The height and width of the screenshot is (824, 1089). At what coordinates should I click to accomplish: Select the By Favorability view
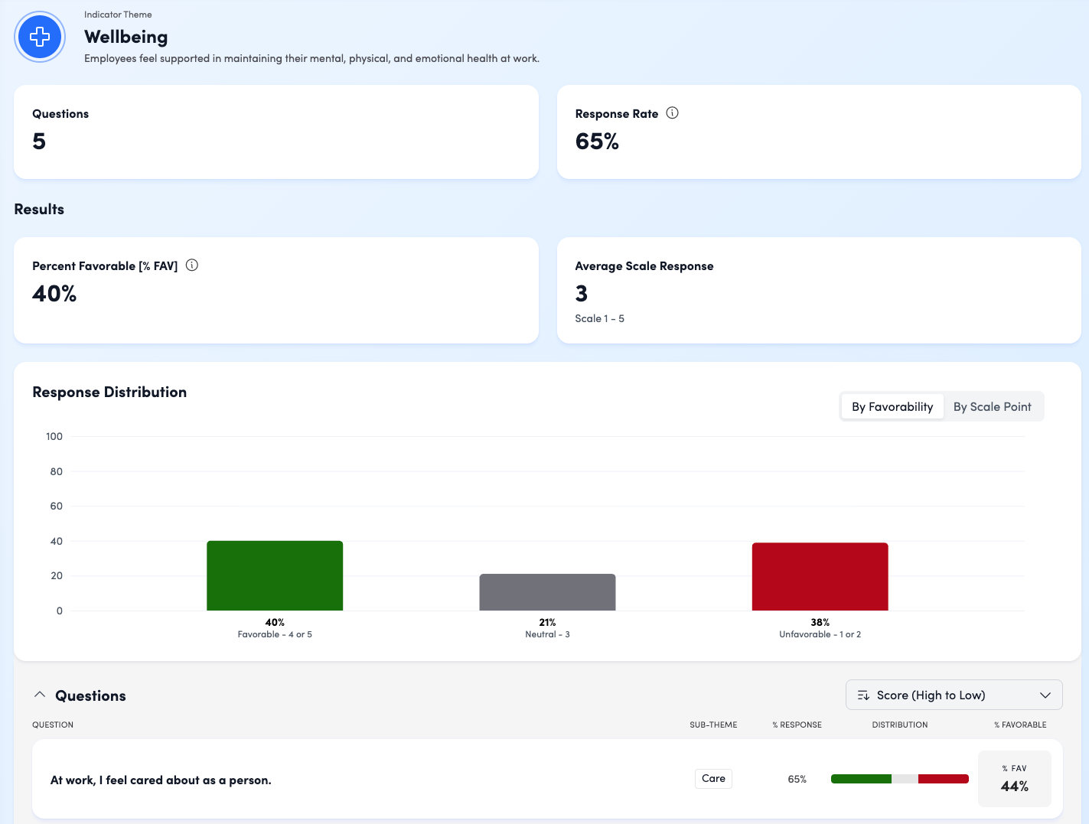coord(892,407)
